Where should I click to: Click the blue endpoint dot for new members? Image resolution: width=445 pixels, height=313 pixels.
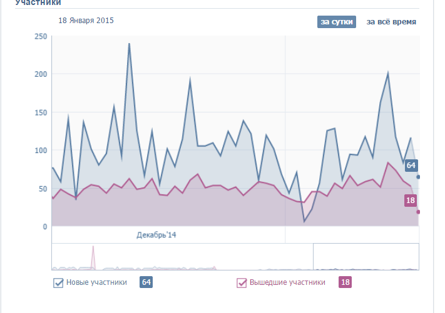pos(418,177)
